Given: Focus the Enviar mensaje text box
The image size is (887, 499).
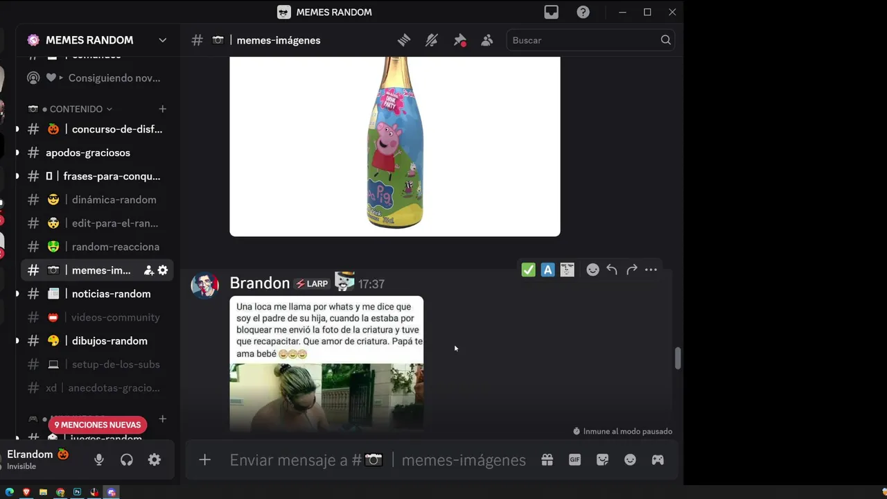Looking at the screenshot, I should pos(378,460).
